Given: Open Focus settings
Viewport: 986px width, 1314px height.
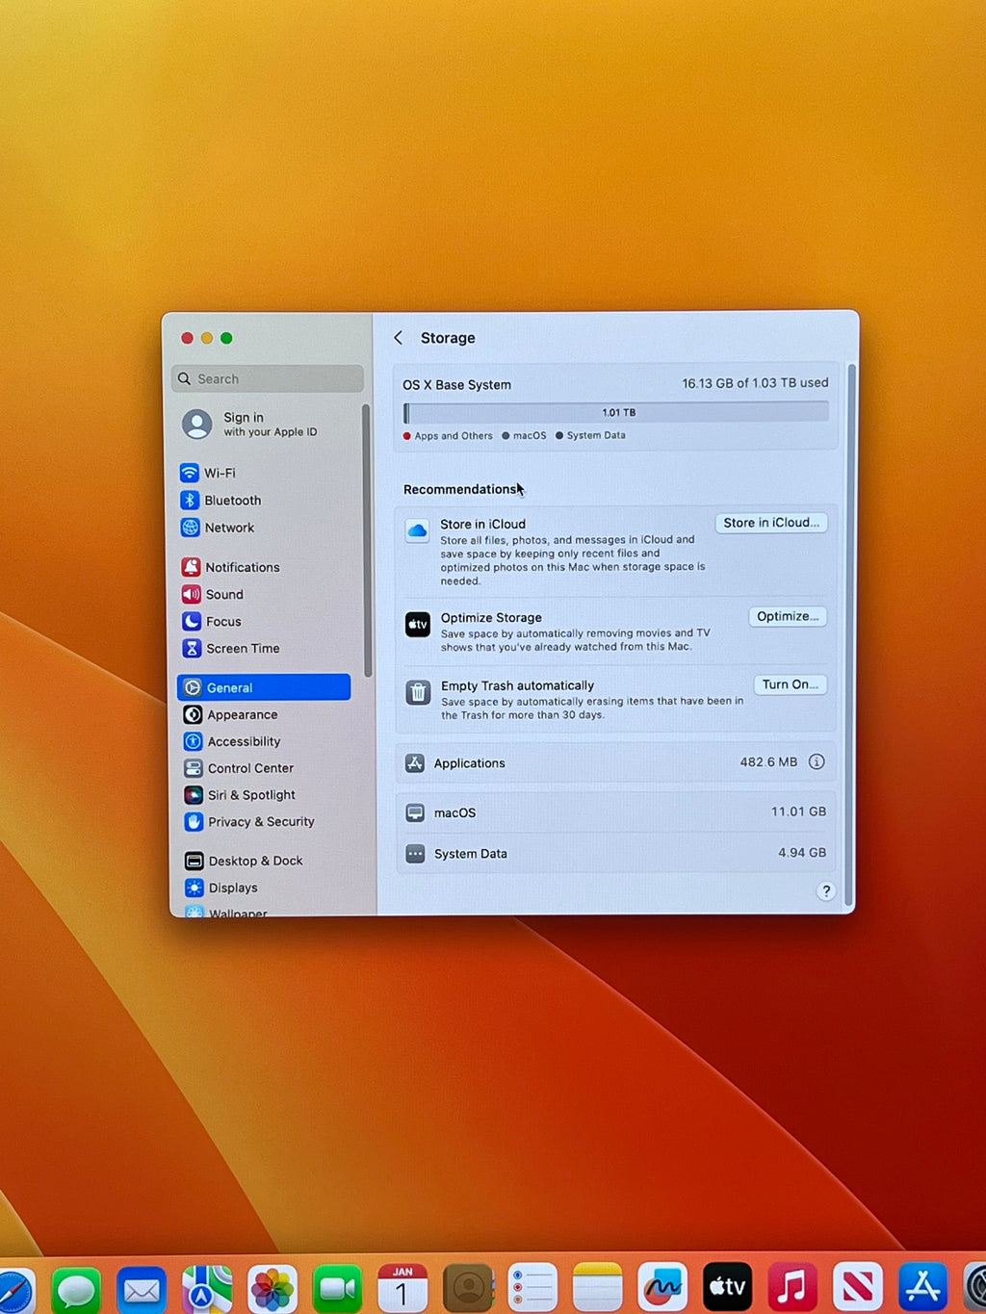Looking at the screenshot, I should pyautogui.click(x=212, y=621).
